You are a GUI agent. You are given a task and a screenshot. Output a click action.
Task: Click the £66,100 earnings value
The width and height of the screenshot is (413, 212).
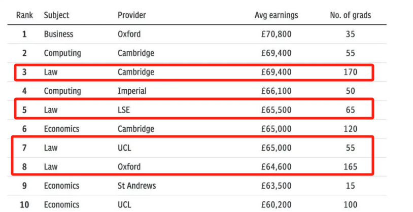click(x=277, y=91)
